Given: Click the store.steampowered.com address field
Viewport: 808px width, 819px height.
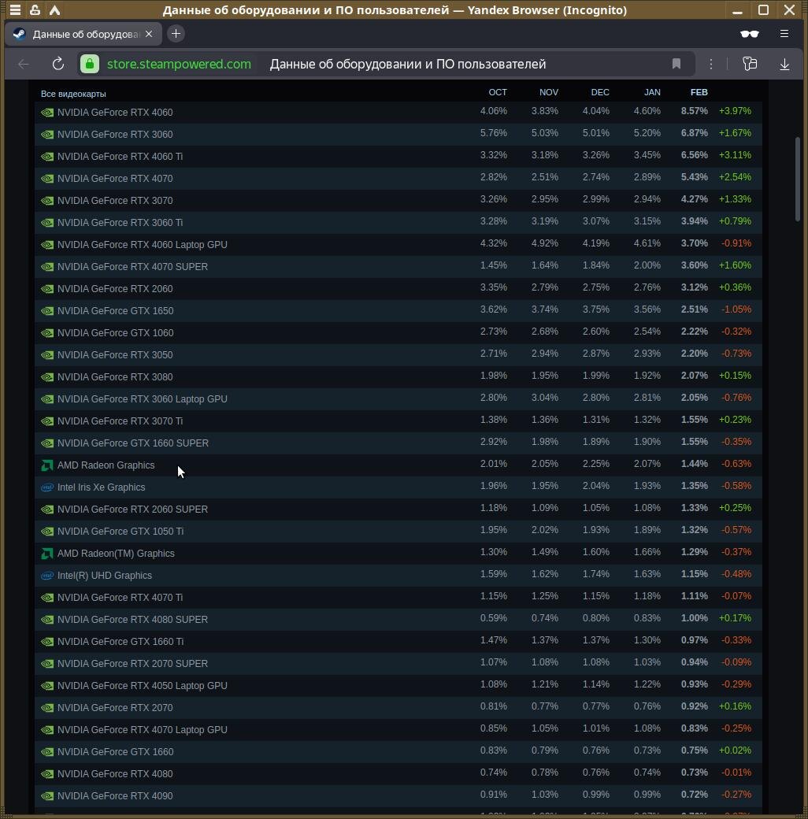Looking at the screenshot, I should pos(179,64).
